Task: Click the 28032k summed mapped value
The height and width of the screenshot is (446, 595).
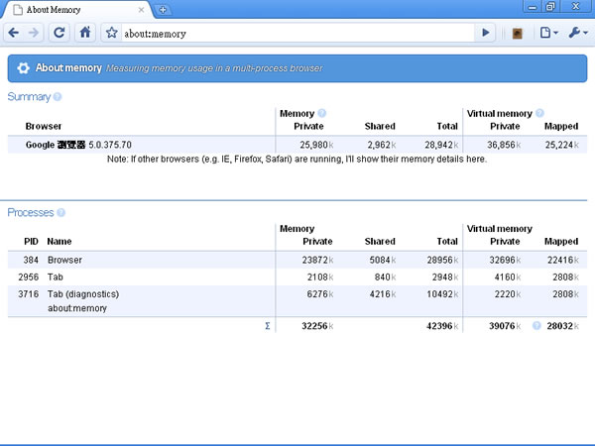Action: point(563,326)
